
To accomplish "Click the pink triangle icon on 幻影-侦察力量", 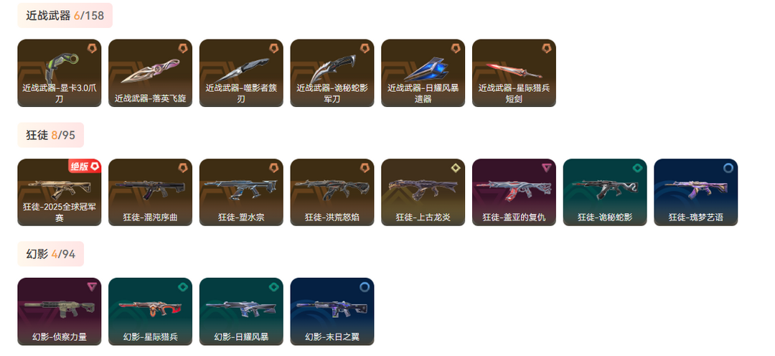I will 92,286.
